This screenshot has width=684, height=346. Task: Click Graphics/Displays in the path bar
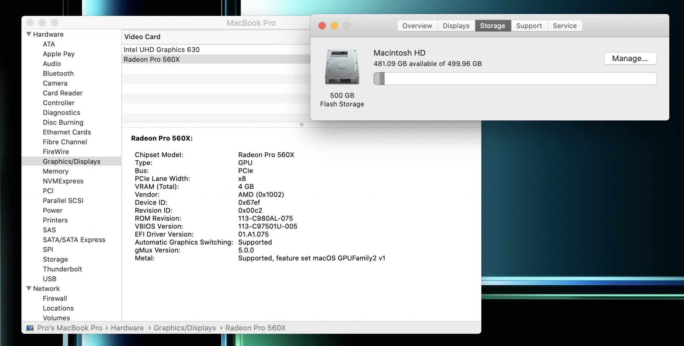[185, 328]
